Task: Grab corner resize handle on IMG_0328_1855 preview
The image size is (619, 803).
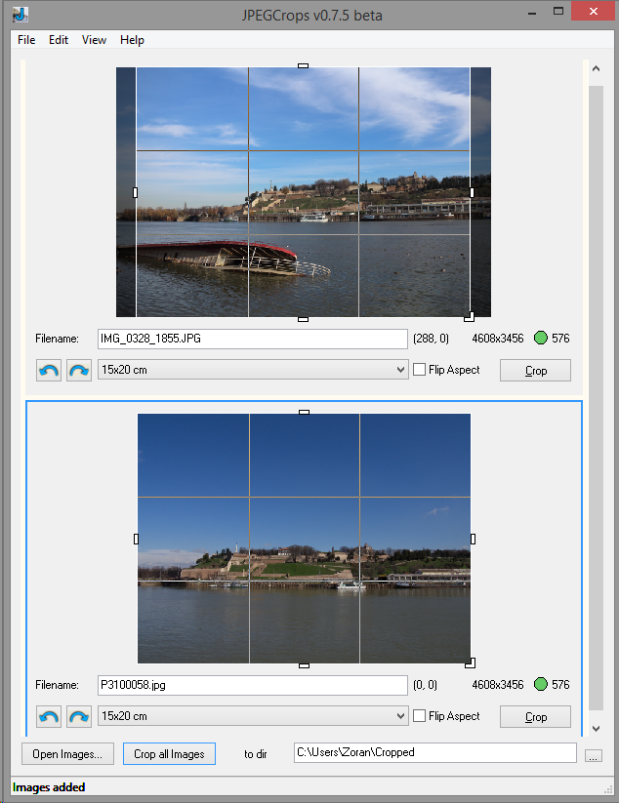Action: [x=470, y=317]
